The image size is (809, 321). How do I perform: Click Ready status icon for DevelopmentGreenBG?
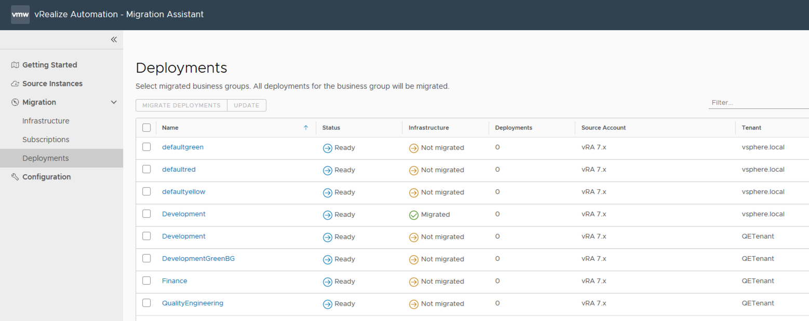pyautogui.click(x=328, y=259)
